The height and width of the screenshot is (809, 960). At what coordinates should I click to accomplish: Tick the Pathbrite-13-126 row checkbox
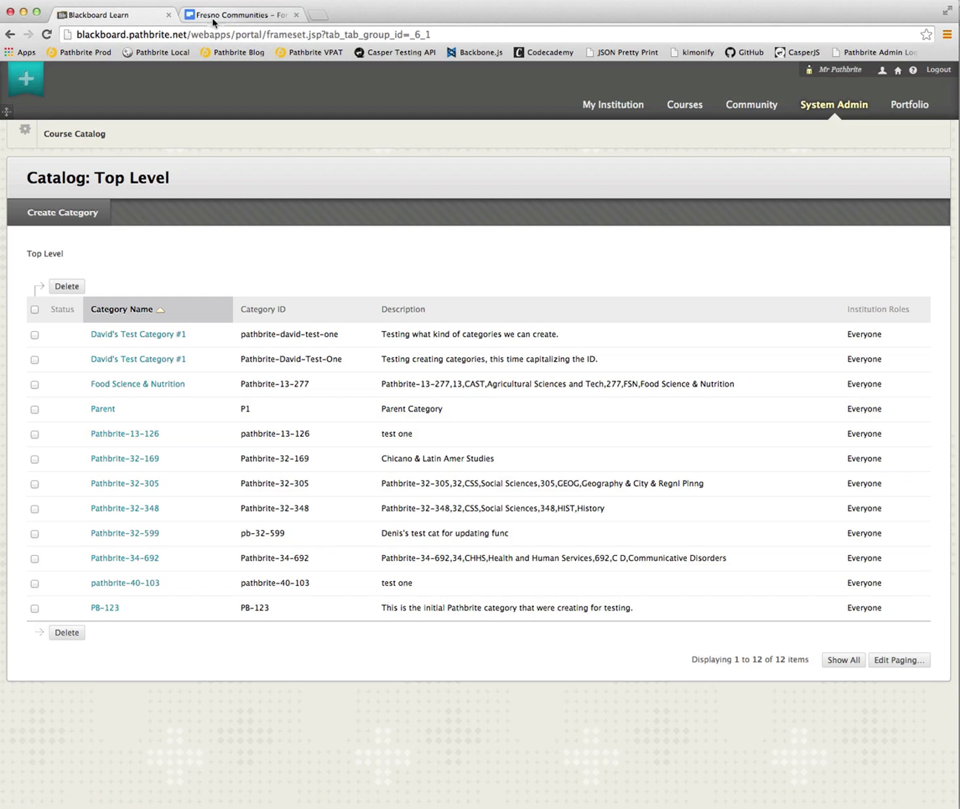click(x=35, y=435)
